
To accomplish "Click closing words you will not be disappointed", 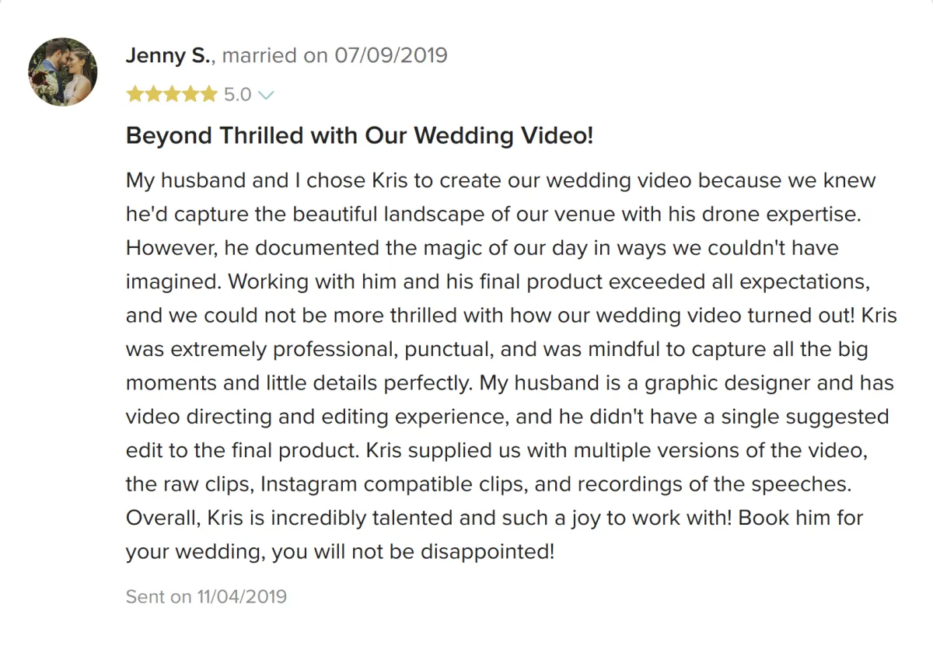I will coord(433,552).
